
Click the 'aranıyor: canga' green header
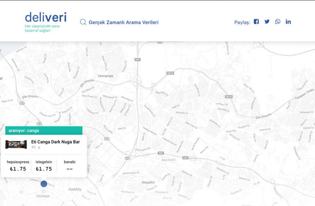click(44, 131)
